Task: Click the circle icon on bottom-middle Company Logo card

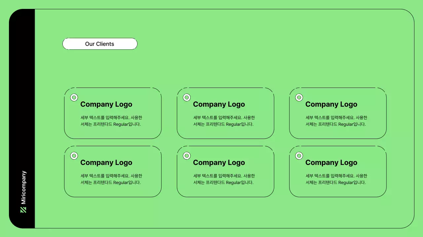Action: click(x=186, y=155)
